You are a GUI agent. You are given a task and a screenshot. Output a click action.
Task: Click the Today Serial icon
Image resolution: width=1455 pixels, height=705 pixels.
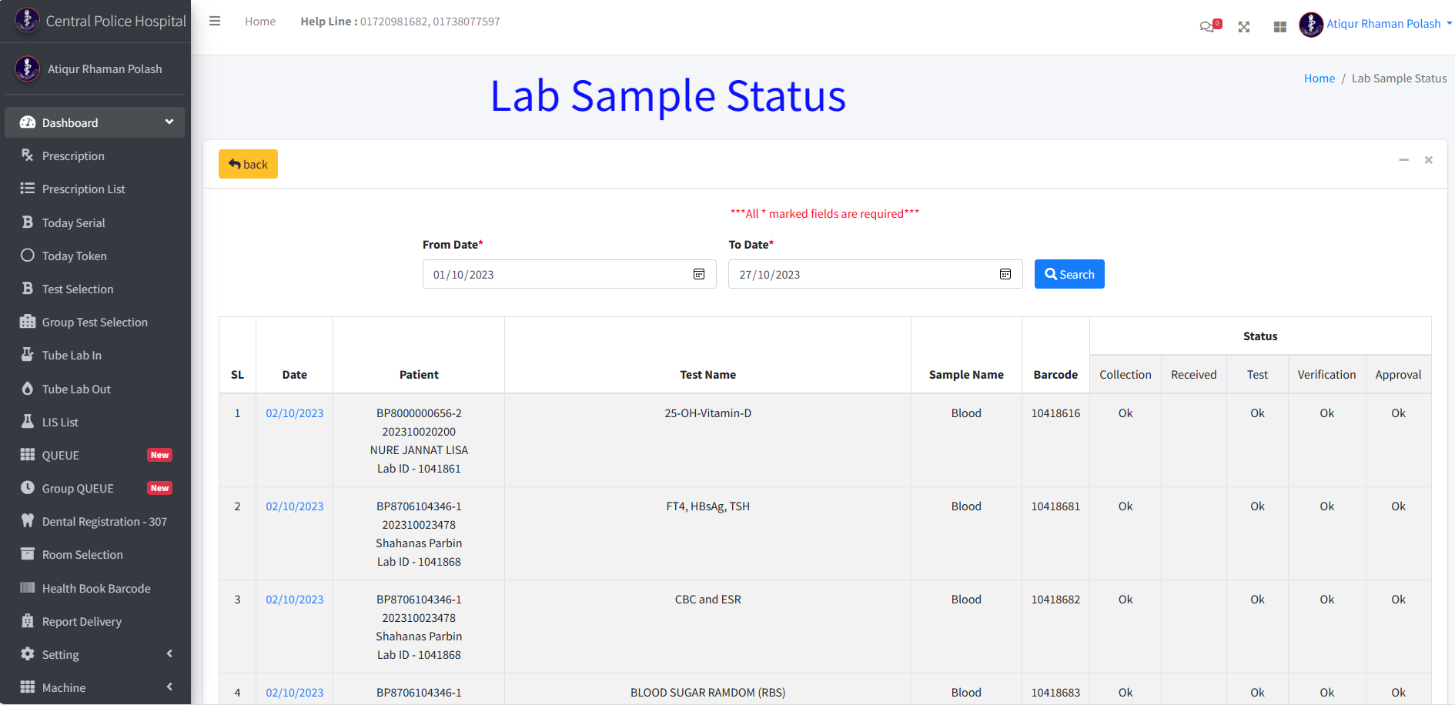(28, 222)
